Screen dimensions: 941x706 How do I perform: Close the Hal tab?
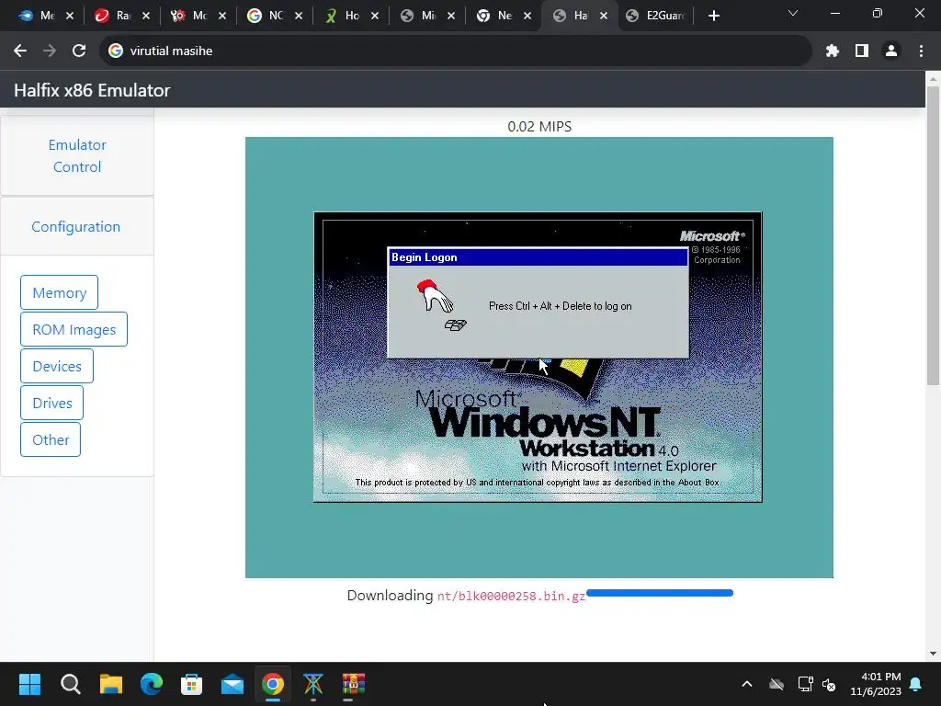pos(604,16)
